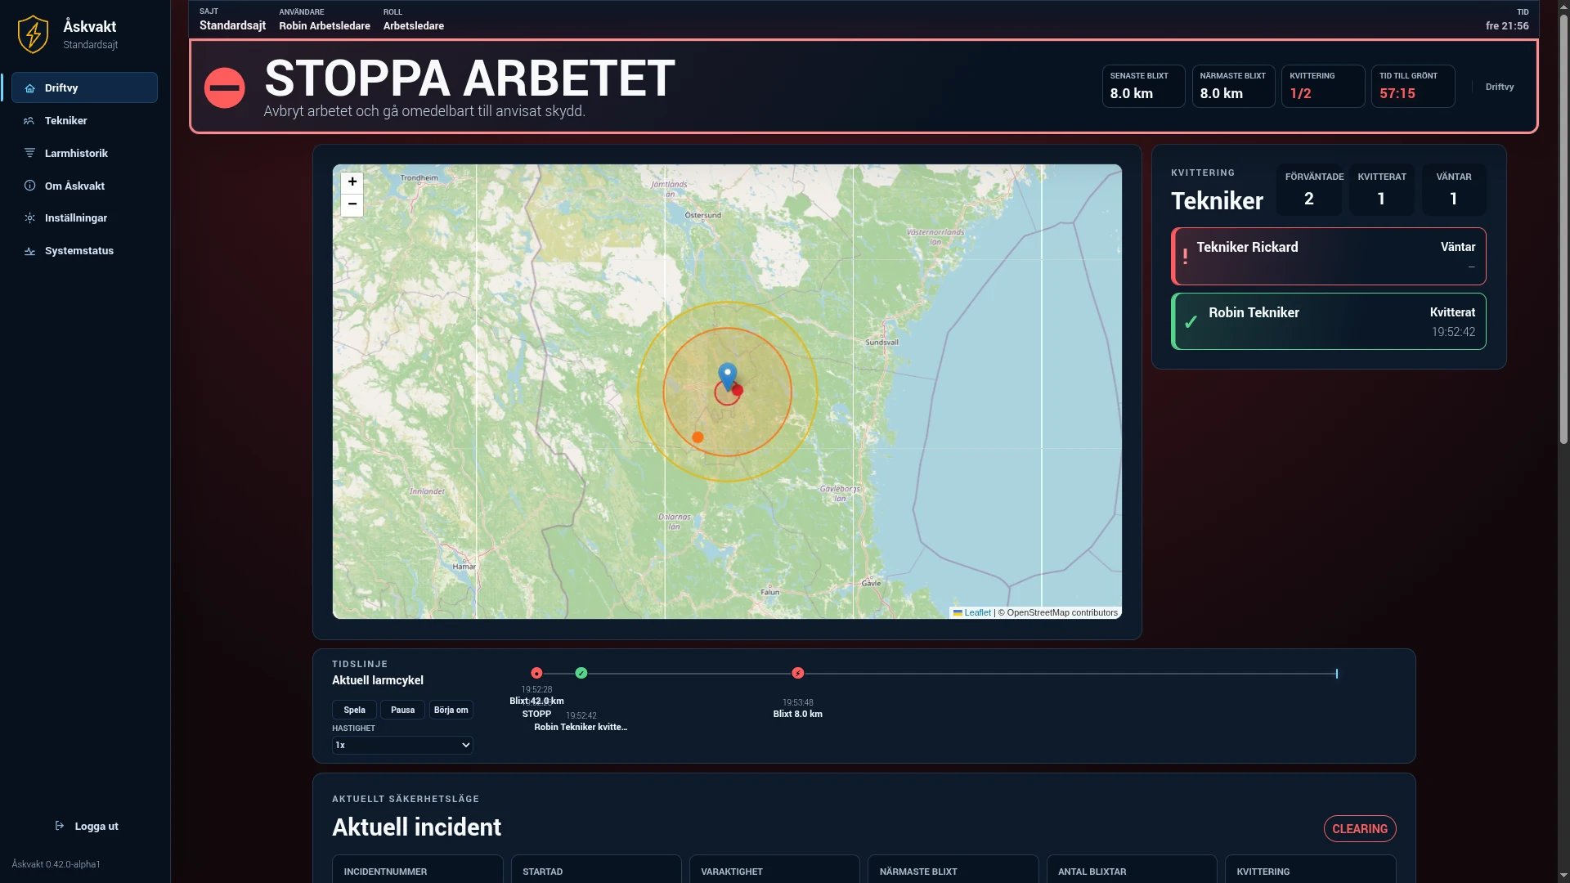The height and width of the screenshot is (883, 1570).
Task: Click the CLEARING status badge
Action: [1359, 828]
